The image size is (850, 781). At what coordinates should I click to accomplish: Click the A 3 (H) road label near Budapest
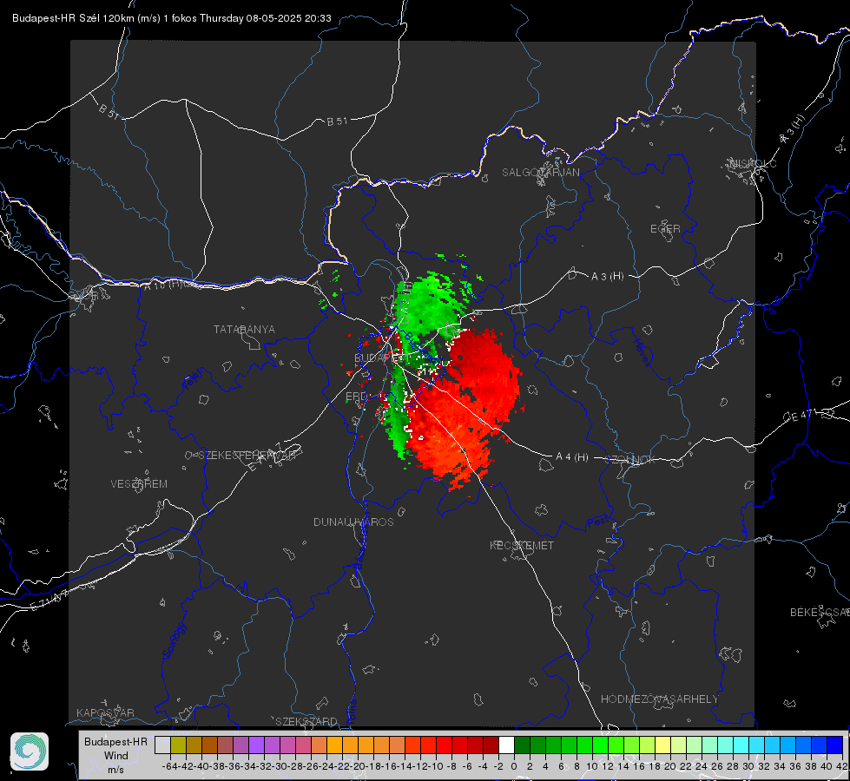[x=607, y=277]
